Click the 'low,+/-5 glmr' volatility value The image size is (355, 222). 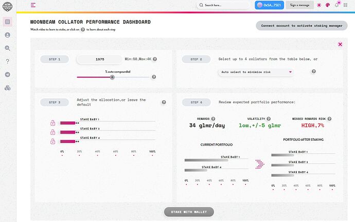[260, 125]
